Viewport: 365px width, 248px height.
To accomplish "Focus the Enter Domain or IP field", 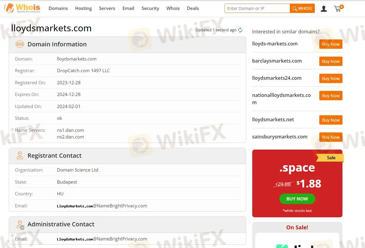I will (x=257, y=8).
